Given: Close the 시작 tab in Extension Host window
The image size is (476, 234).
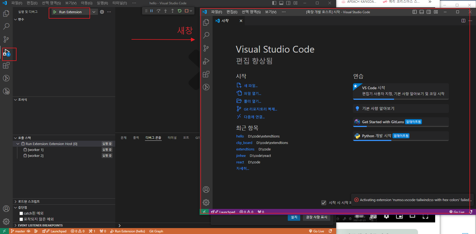Looking at the screenshot, I should [x=241, y=21].
